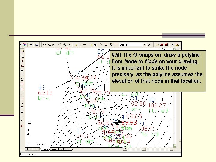Image resolution: width=216 pixels, height=162 pixels.
Task: Click the Center Mark circle icon
Action: 100,45
